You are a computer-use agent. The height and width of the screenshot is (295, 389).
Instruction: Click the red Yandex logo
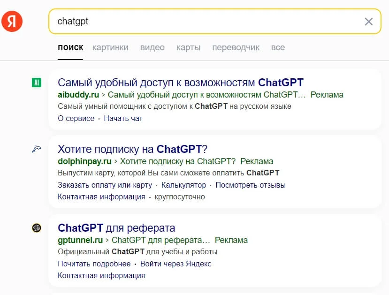[x=12, y=21]
